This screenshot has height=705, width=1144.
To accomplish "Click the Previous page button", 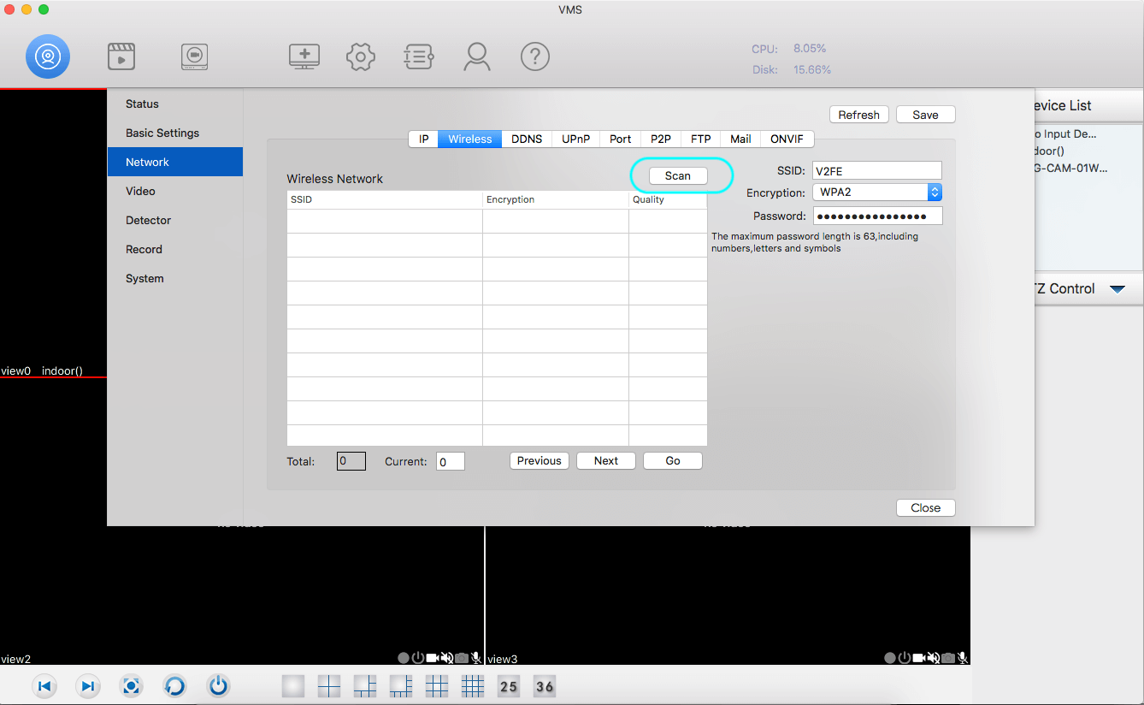I will click(x=540, y=460).
